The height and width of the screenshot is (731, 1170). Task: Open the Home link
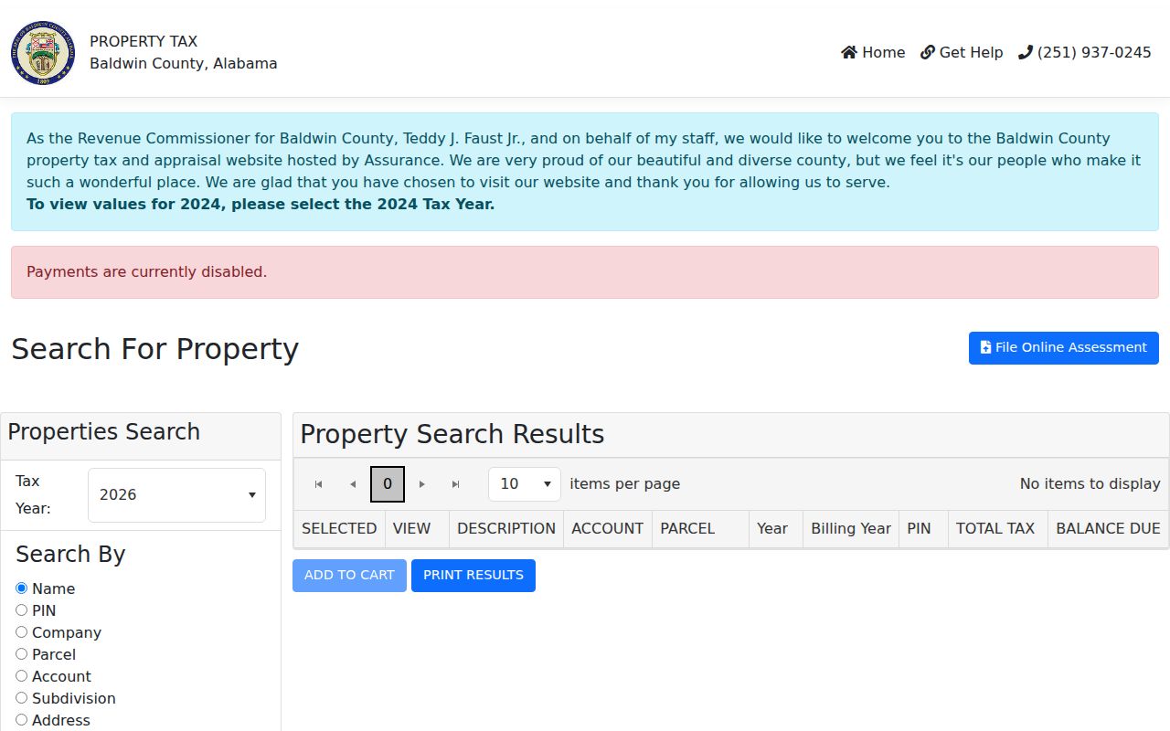(x=873, y=53)
